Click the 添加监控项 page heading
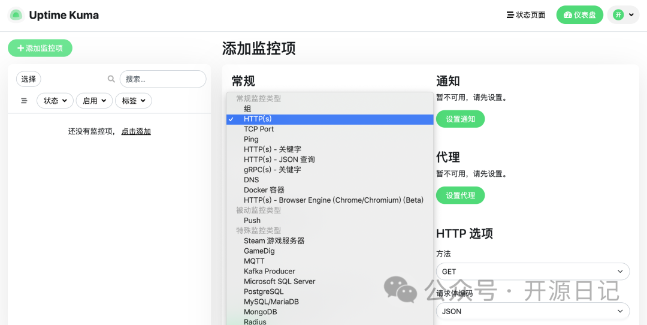The image size is (647, 325). 259,49
